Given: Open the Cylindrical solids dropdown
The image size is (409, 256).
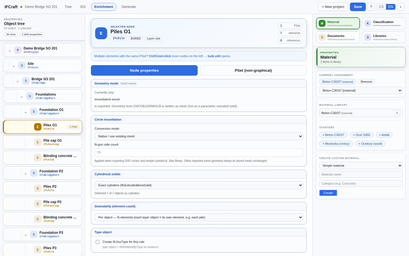Looking at the screenshot, I should point(199,185).
